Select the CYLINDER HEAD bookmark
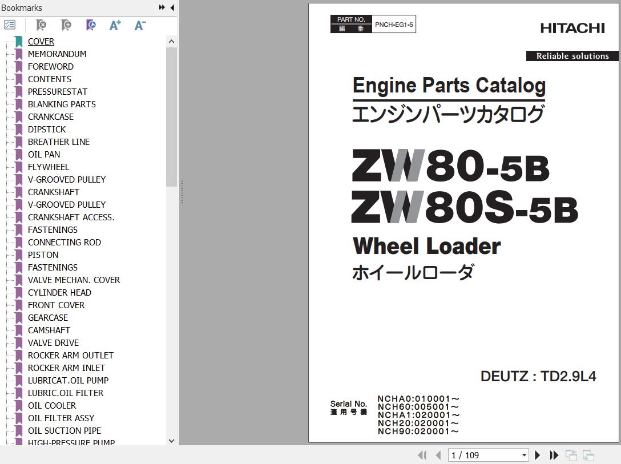Screen dimensions: 621x464 click(x=59, y=293)
